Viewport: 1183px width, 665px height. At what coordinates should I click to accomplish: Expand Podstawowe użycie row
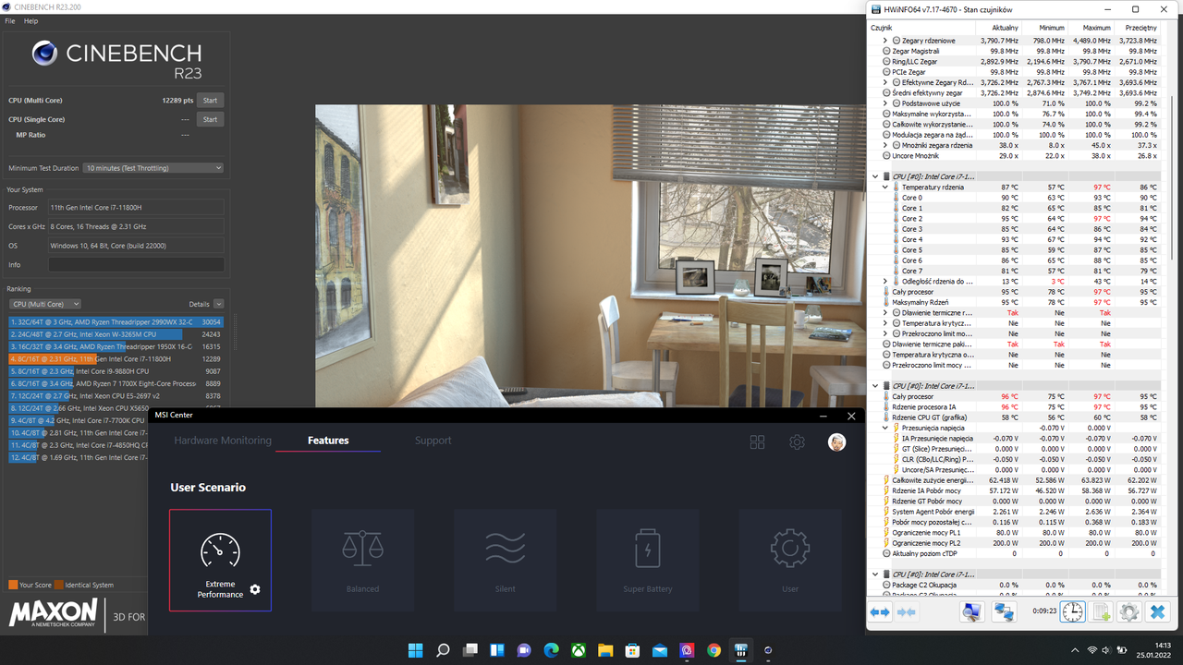[885, 103]
